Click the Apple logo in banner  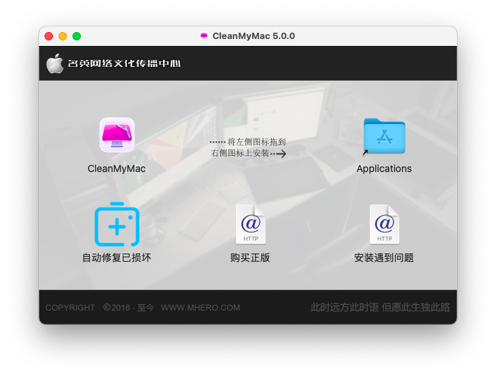pyautogui.click(x=55, y=63)
